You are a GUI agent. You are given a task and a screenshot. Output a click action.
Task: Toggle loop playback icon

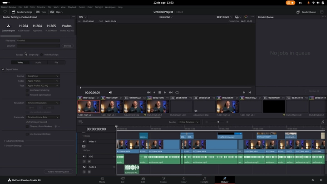pyautogui.click(x=177, y=92)
